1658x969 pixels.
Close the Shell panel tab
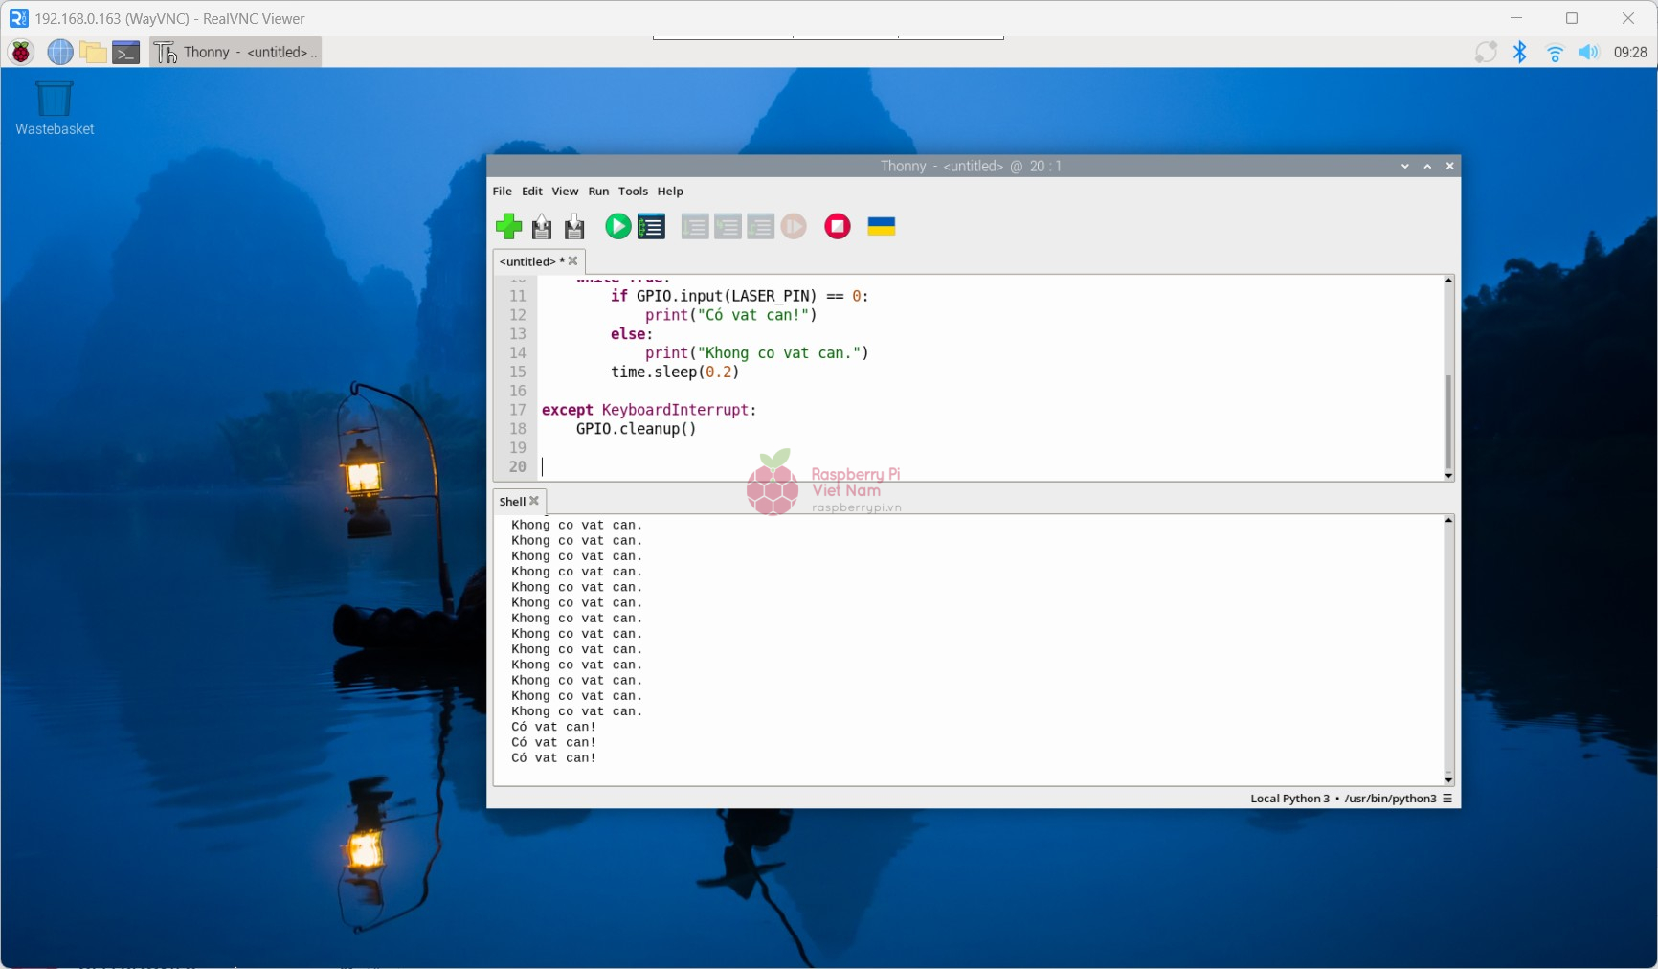[x=534, y=501]
